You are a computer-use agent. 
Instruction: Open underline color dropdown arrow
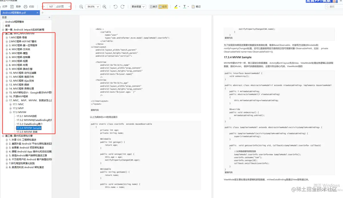click(x=188, y=7)
